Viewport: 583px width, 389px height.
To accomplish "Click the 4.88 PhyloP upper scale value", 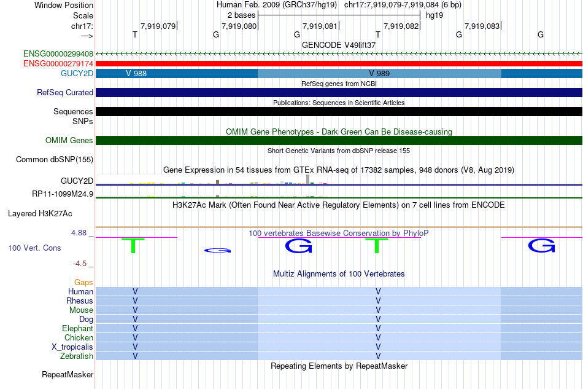I will [79, 233].
